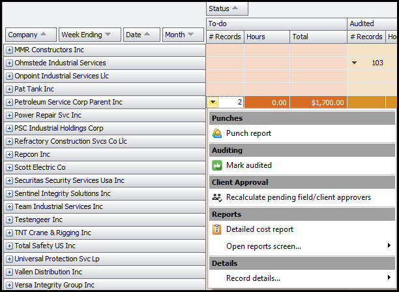The image size is (399, 292).
Task: Click the Audited '# Records' column header
Action: coord(366,37)
